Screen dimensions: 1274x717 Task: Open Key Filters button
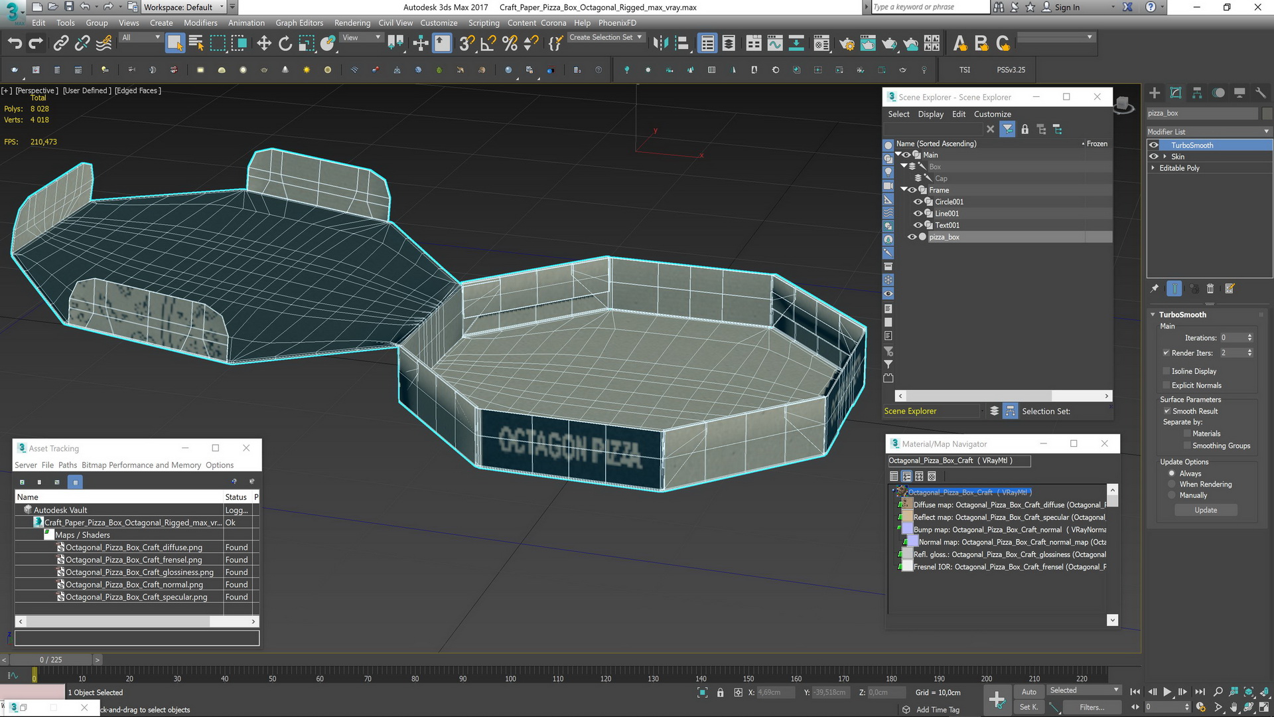1092,707
